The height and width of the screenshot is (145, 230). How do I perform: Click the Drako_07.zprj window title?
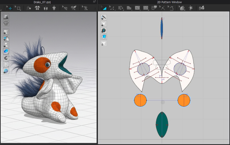[x=42, y=2]
